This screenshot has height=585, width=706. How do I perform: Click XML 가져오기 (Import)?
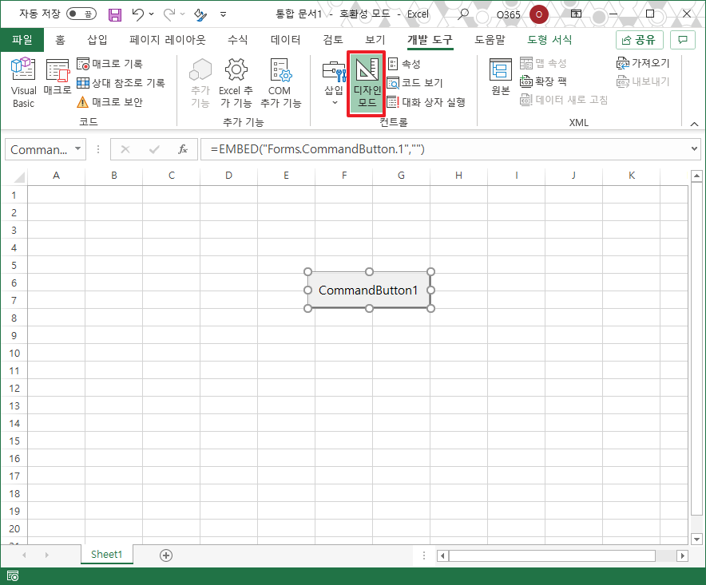[643, 63]
